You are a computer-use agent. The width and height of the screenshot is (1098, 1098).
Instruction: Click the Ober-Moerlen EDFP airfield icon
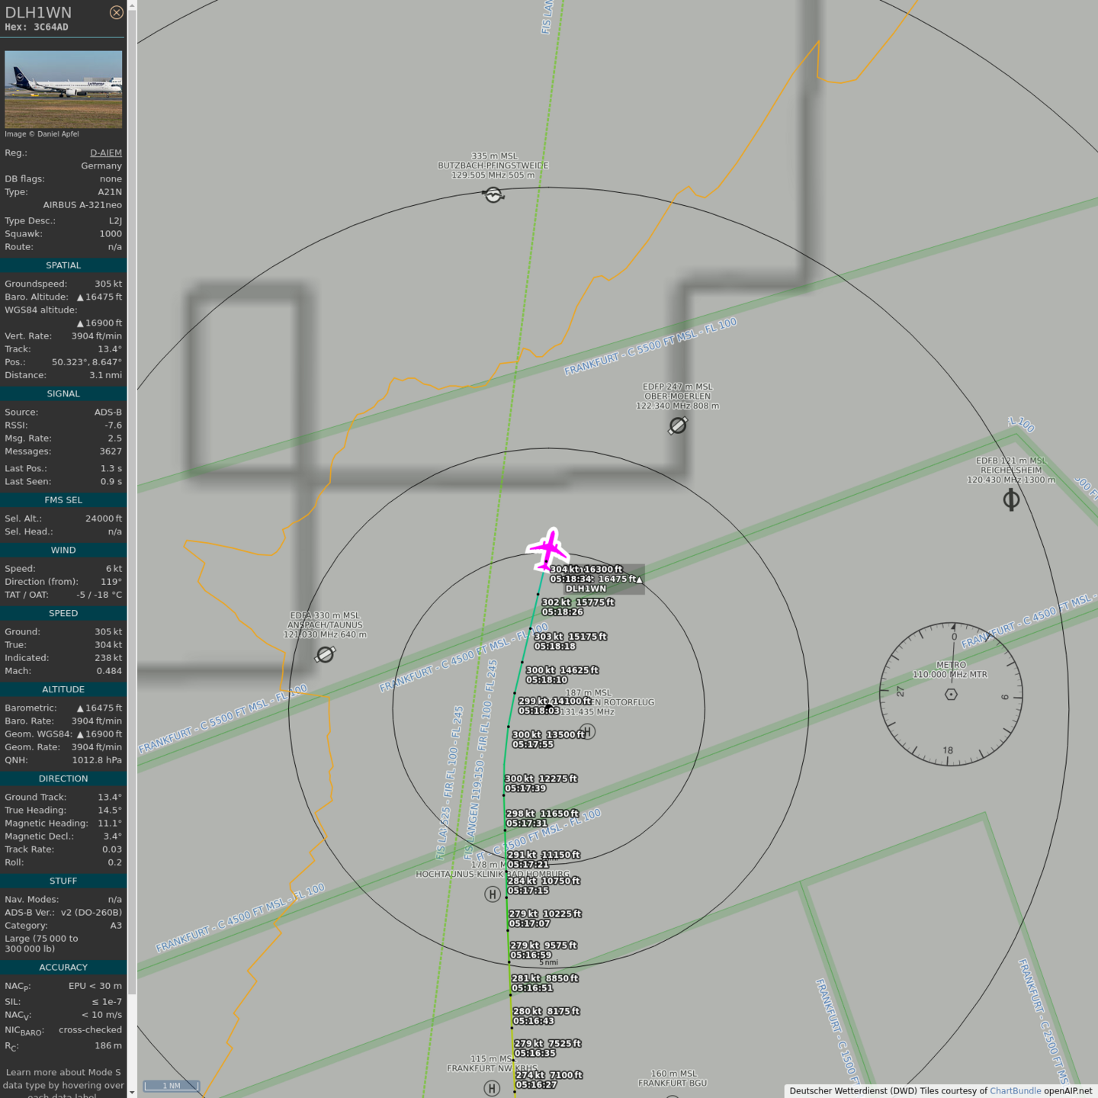tap(678, 425)
